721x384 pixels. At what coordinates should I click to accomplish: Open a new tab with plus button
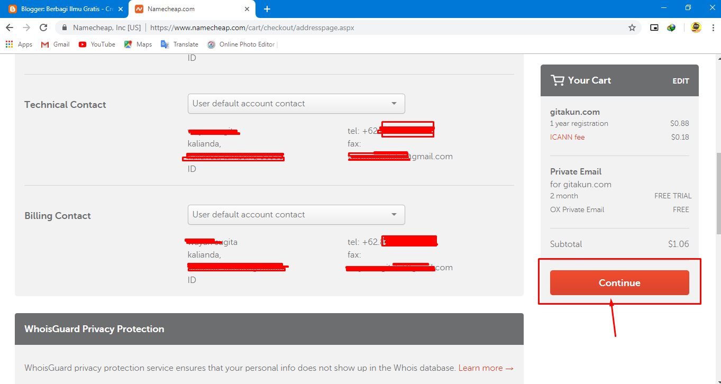click(x=267, y=9)
